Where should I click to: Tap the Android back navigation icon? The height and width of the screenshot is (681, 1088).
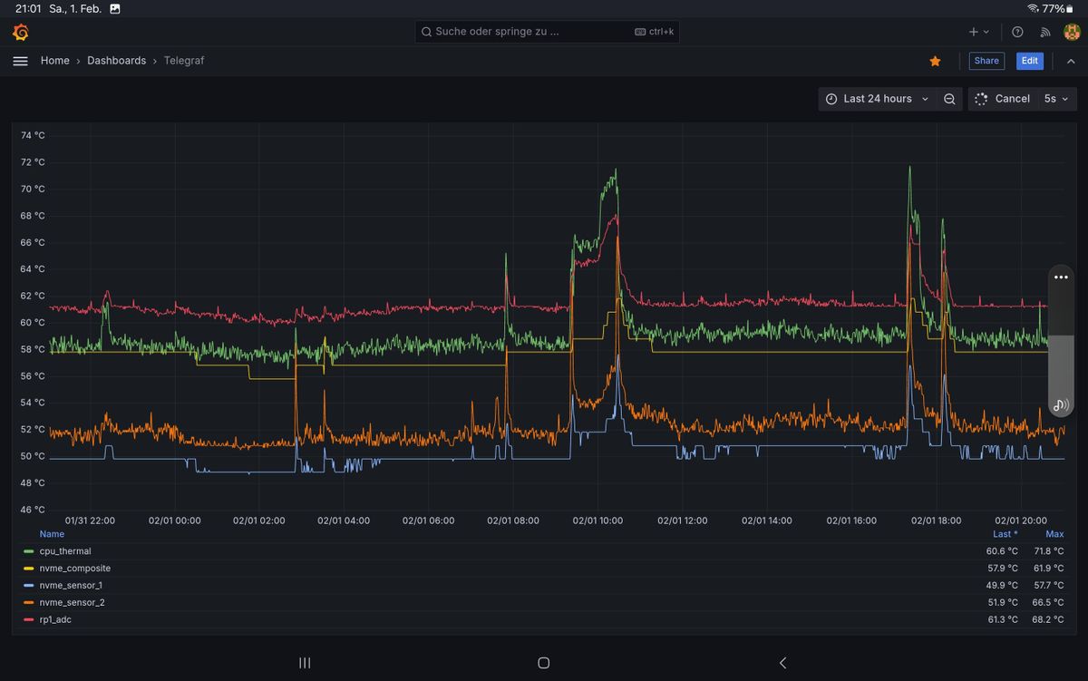782,663
